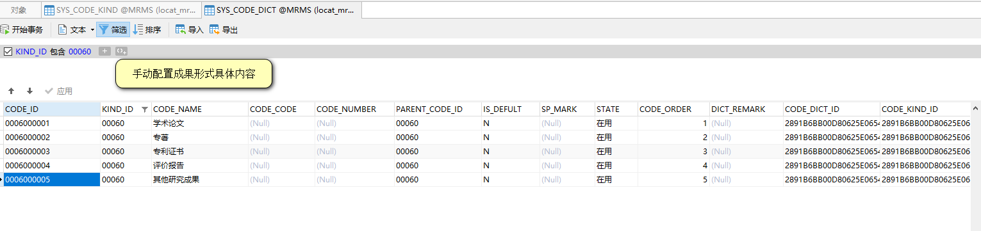Image resolution: width=981 pixels, height=231 pixels.
Task: Click the 应用 apply filter button
Action: coord(58,92)
